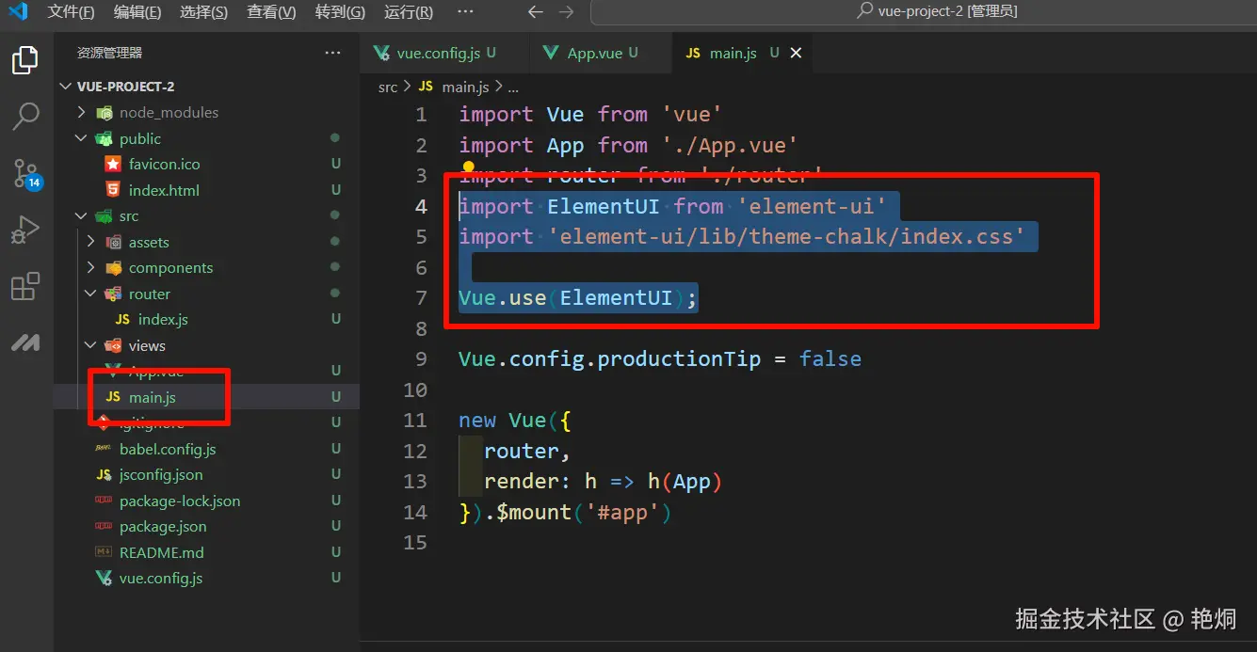Expand the components folder
Viewport: 1257px width, 652px height.
(x=91, y=268)
